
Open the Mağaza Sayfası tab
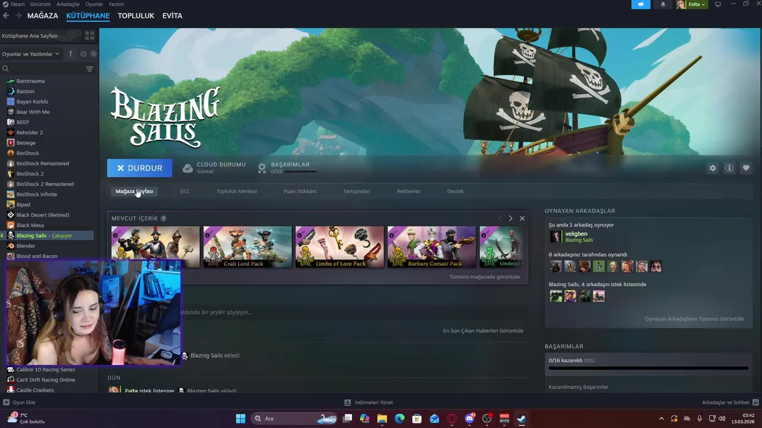pyautogui.click(x=135, y=191)
